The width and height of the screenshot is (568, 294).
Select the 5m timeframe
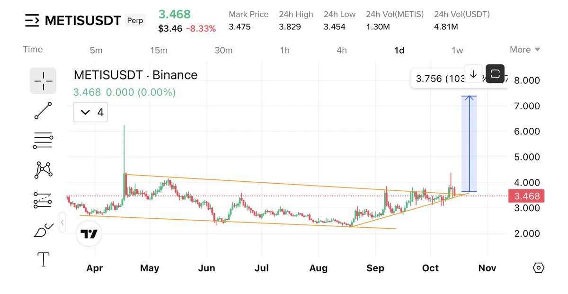pyautogui.click(x=96, y=50)
